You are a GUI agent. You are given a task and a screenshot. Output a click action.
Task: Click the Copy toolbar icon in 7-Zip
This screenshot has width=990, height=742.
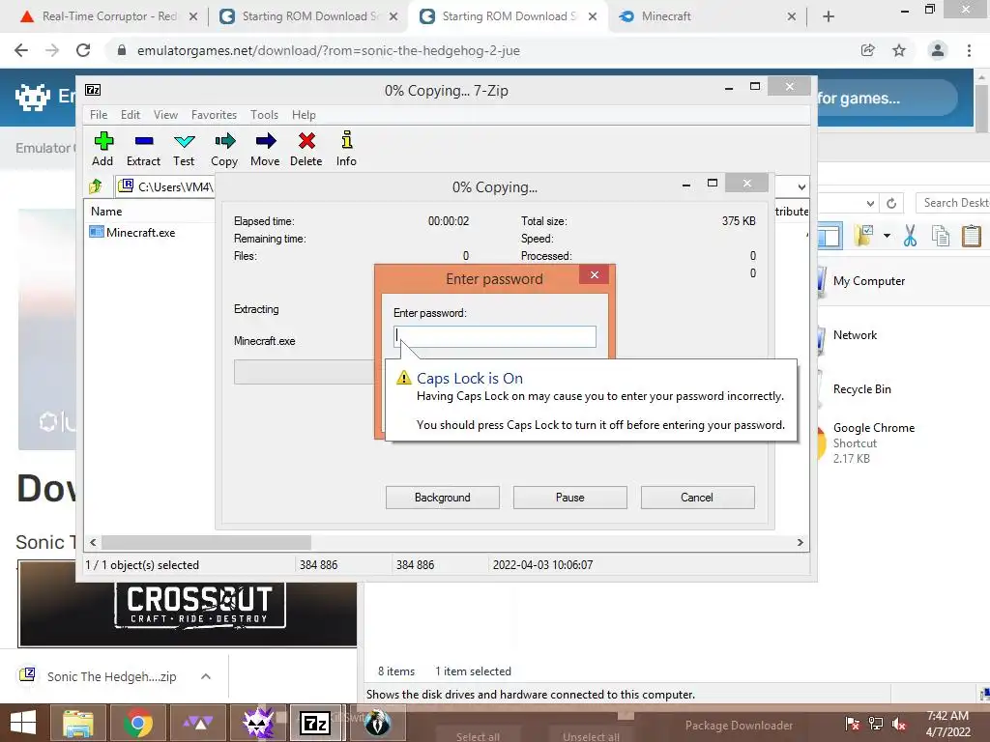tap(224, 149)
